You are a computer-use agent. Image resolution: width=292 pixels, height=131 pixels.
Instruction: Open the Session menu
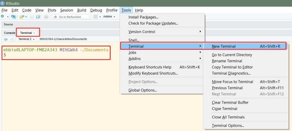[67, 10]
